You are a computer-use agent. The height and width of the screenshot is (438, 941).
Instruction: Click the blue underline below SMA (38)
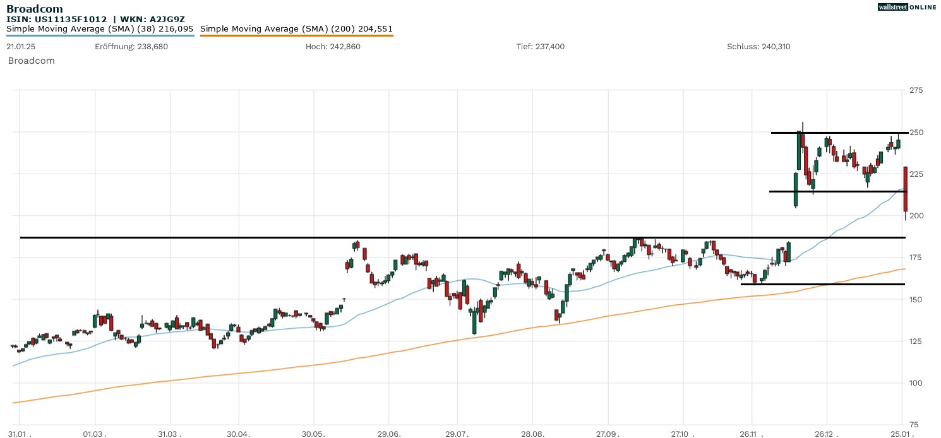pyautogui.click(x=100, y=36)
